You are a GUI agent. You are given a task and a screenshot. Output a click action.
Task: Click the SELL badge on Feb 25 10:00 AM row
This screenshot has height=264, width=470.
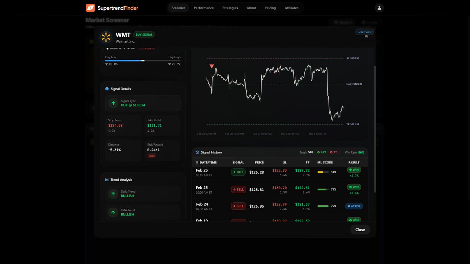[x=238, y=189]
